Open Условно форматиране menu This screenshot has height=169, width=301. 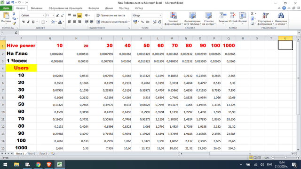(173, 19)
